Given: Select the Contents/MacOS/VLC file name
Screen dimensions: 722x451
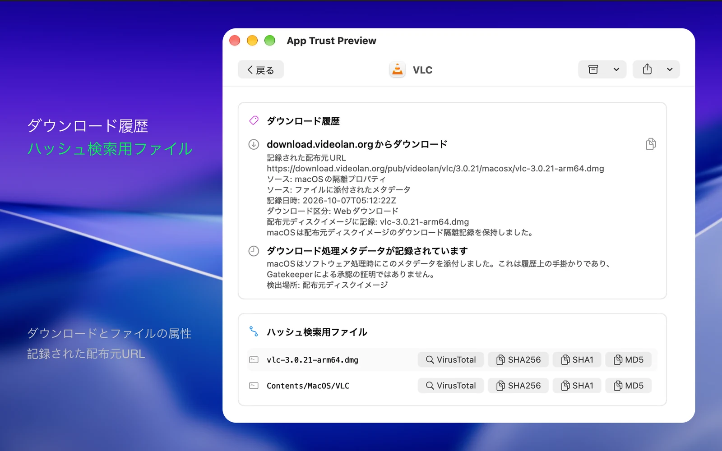Looking at the screenshot, I should coord(308,386).
